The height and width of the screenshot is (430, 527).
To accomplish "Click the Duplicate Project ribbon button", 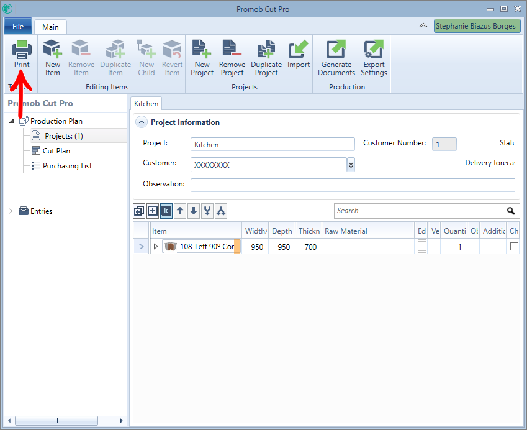I will (x=266, y=58).
